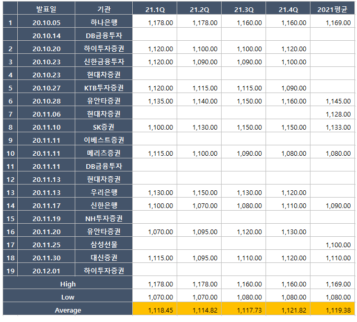Click the date 20.10.27
Viewport: 357px width, 322px height.
point(46,88)
